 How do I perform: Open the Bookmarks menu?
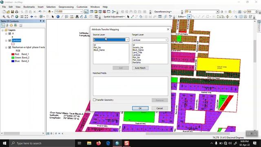click(29, 7)
